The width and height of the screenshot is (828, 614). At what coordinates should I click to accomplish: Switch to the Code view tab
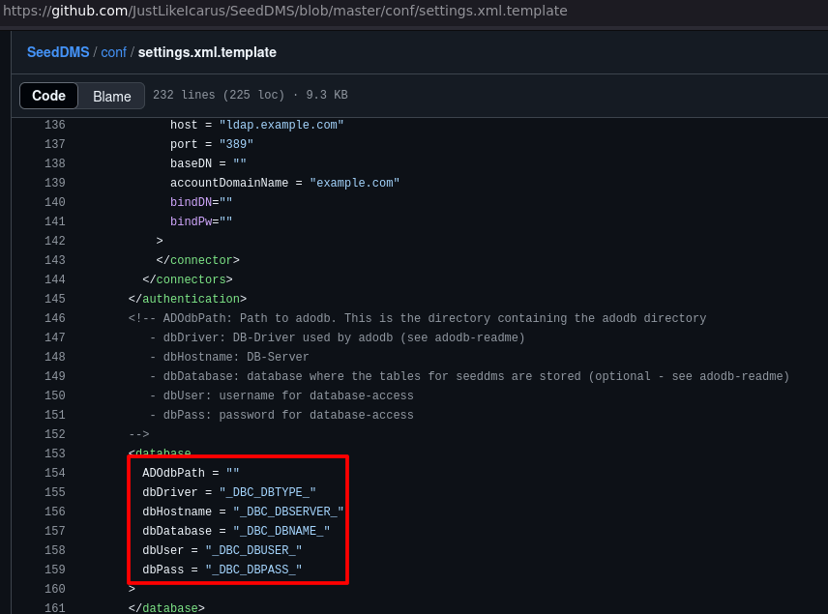click(48, 96)
